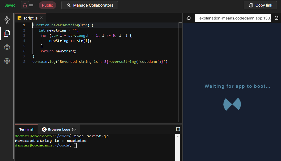
Task: Select the script.js editor tab
Action: coord(30,18)
